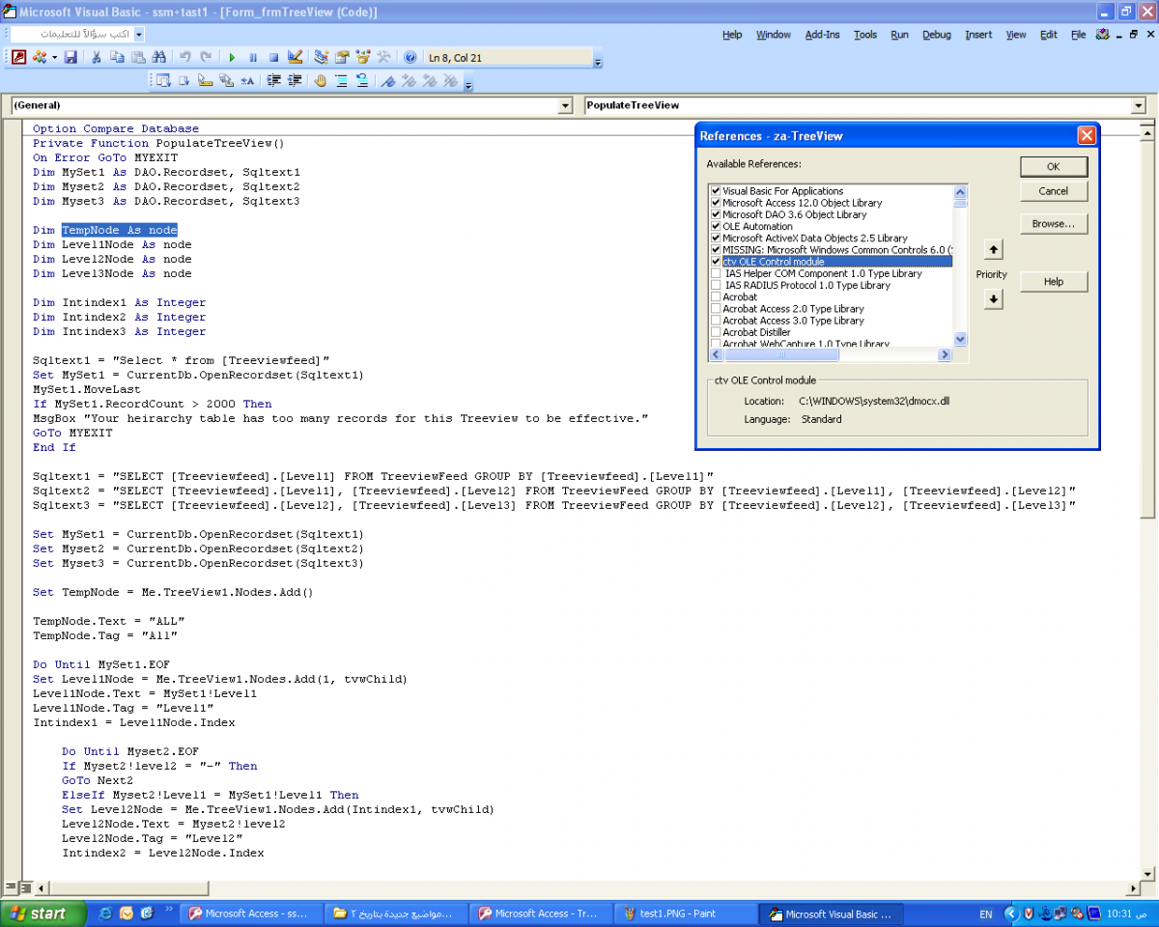Click the Outdent icon in Edit toolbar
This screenshot has height=927, width=1159.
coord(296,81)
